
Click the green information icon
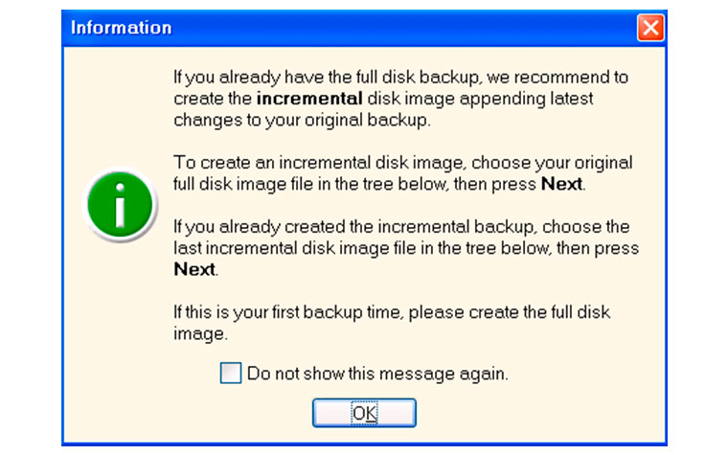pyautogui.click(x=121, y=205)
